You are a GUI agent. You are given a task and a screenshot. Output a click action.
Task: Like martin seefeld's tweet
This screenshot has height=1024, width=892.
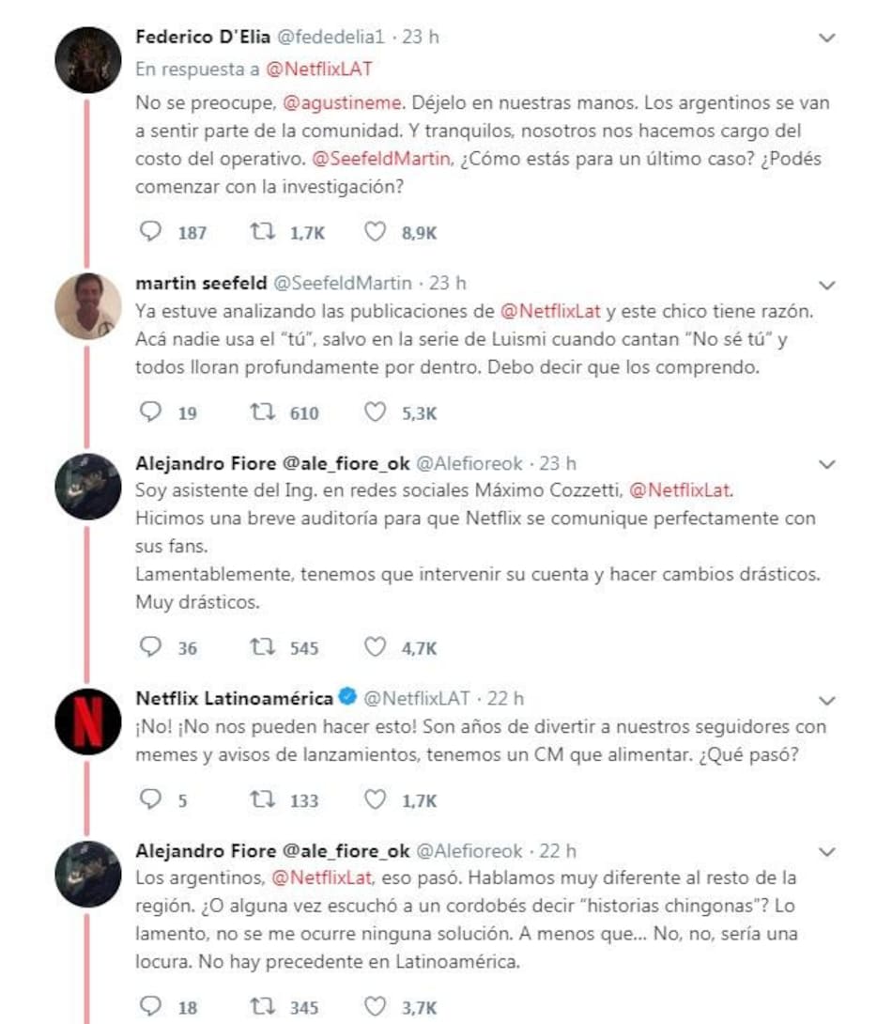click(x=375, y=411)
